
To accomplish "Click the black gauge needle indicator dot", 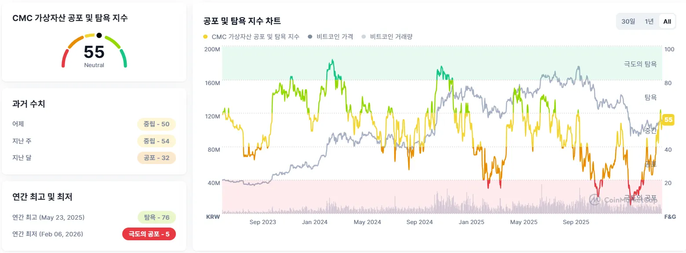I will [x=99, y=35].
